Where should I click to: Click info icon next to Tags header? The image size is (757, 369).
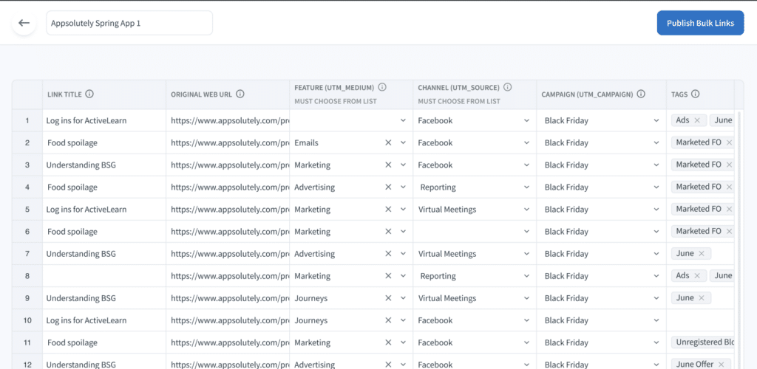coord(696,94)
